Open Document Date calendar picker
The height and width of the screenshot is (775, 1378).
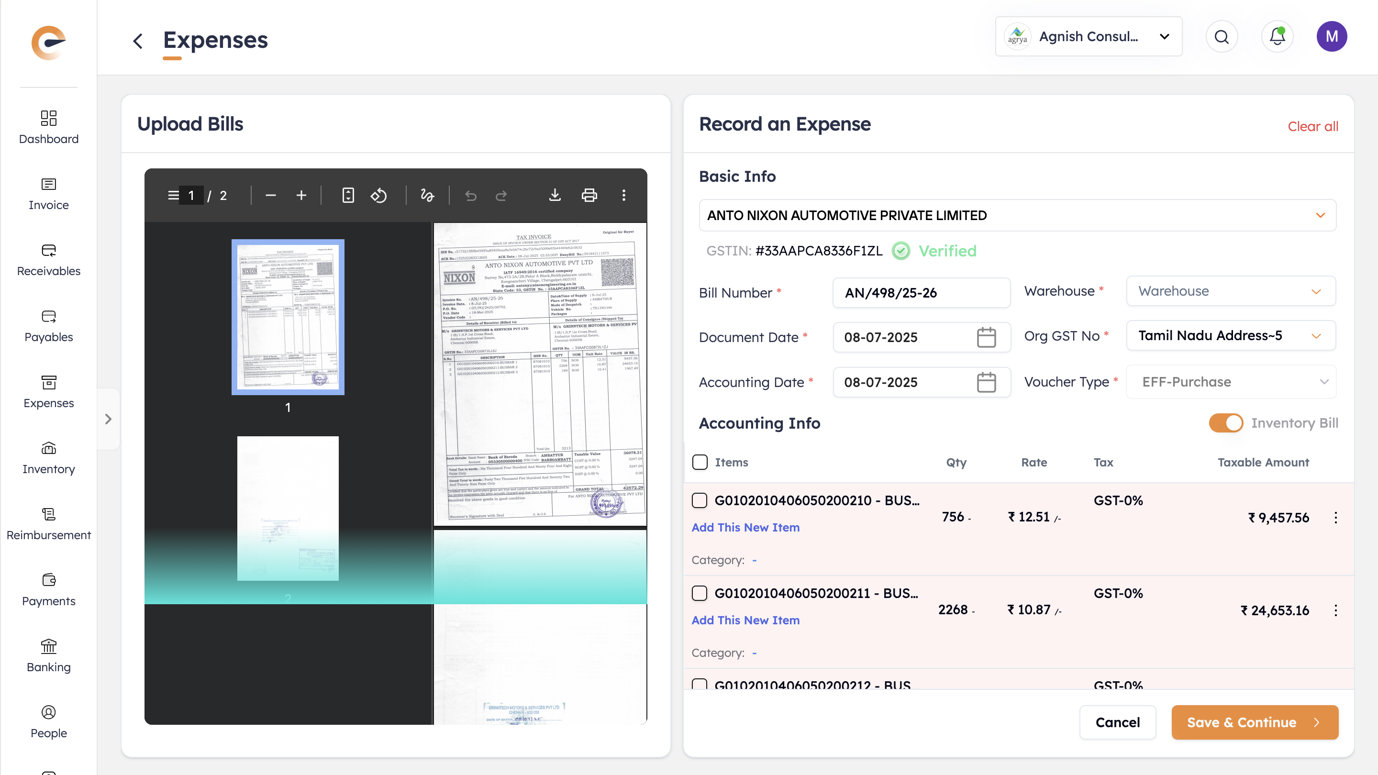click(x=986, y=337)
